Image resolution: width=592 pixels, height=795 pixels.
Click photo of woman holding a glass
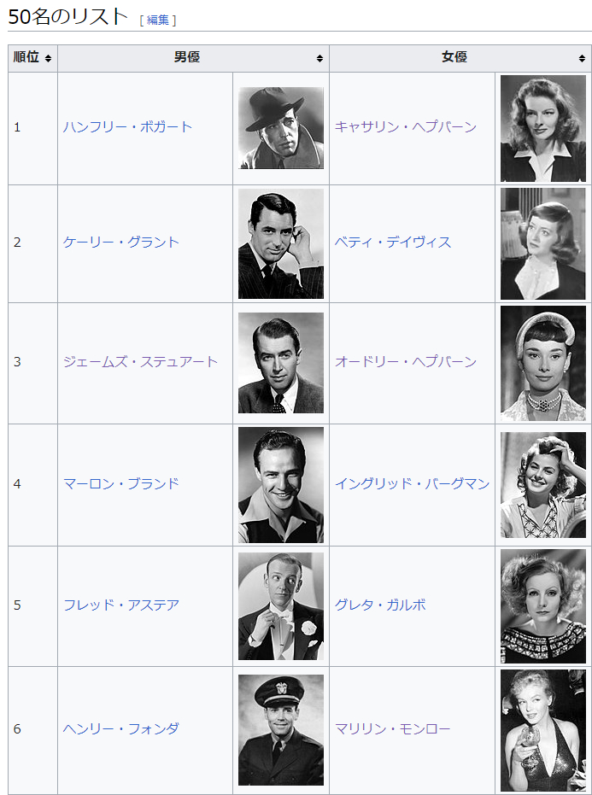(542, 730)
